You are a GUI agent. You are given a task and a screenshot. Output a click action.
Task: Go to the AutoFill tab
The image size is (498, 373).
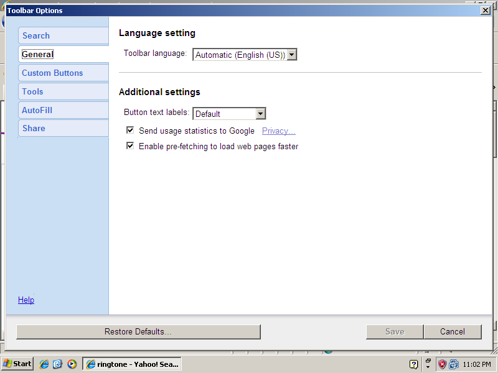[63, 110]
